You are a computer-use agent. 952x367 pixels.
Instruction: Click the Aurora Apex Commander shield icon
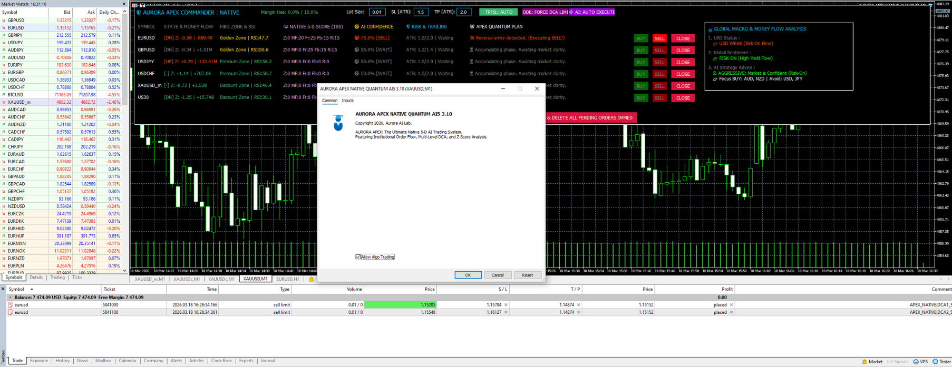pyautogui.click(x=139, y=13)
